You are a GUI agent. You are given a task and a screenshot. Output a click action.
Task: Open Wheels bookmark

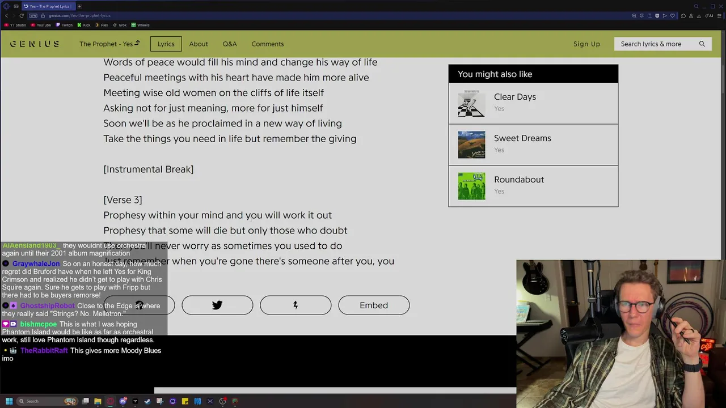coord(140,25)
